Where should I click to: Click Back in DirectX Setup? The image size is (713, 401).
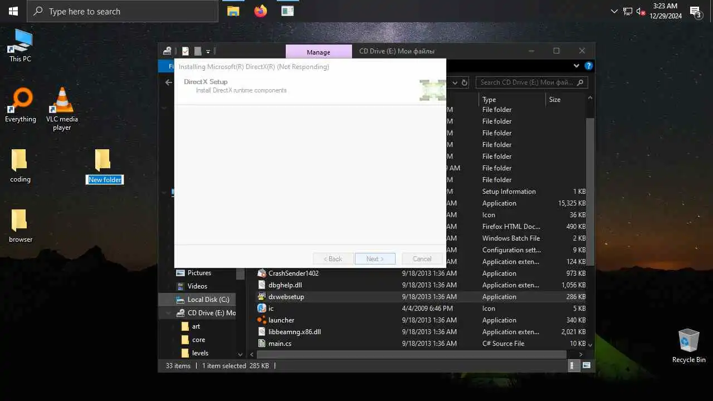click(333, 259)
